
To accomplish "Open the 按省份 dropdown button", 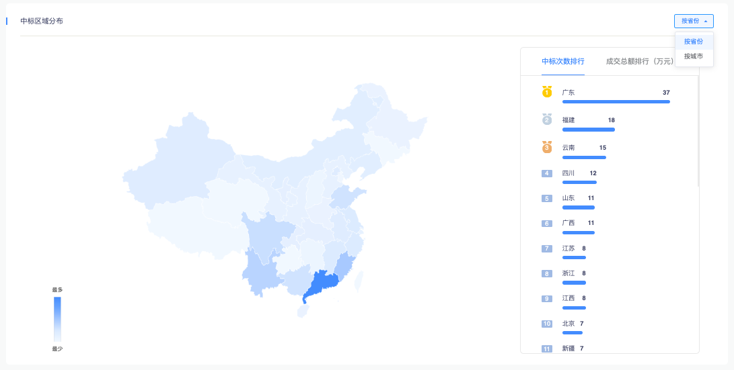I will (694, 21).
